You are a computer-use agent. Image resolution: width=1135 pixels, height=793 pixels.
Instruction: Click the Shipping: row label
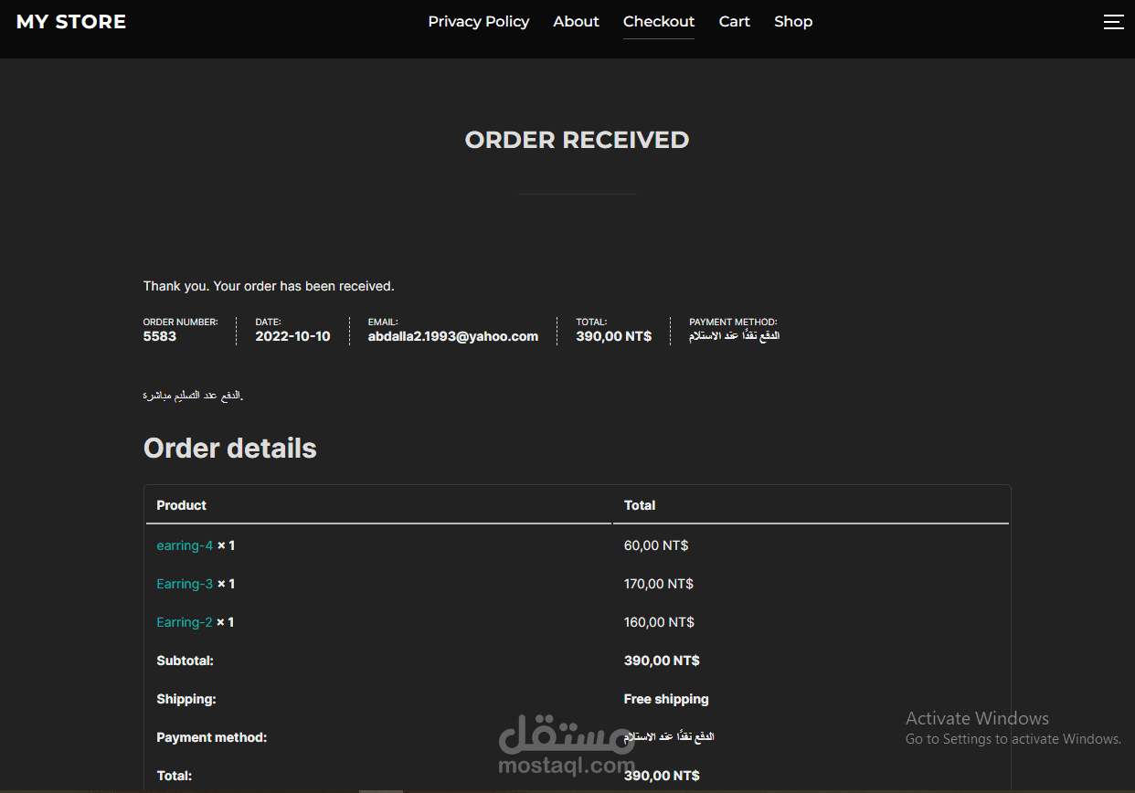tap(186, 699)
